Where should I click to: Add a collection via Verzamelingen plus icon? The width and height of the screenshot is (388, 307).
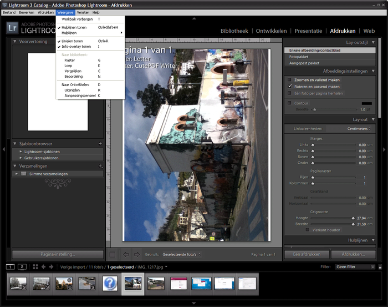[x=100, y=166]
